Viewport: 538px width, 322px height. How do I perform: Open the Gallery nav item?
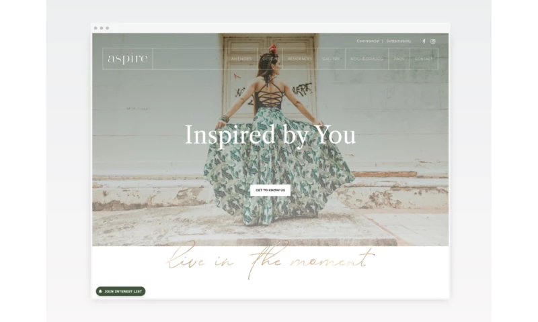tap(331, 59)
